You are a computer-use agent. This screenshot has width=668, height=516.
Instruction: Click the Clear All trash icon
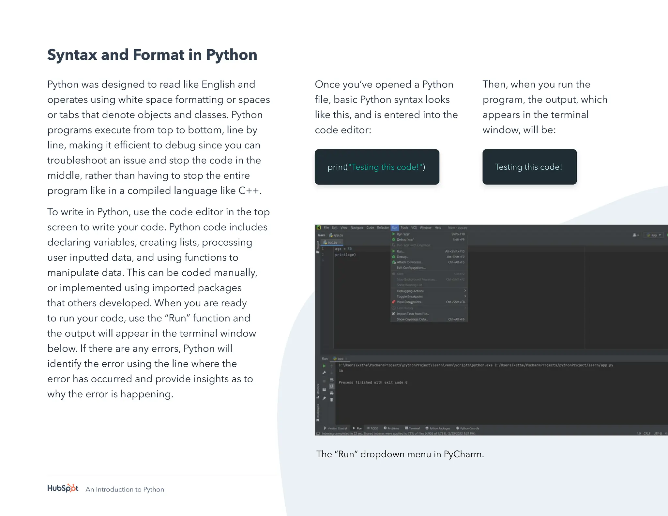pyautogui.click(x=332, y=400)
